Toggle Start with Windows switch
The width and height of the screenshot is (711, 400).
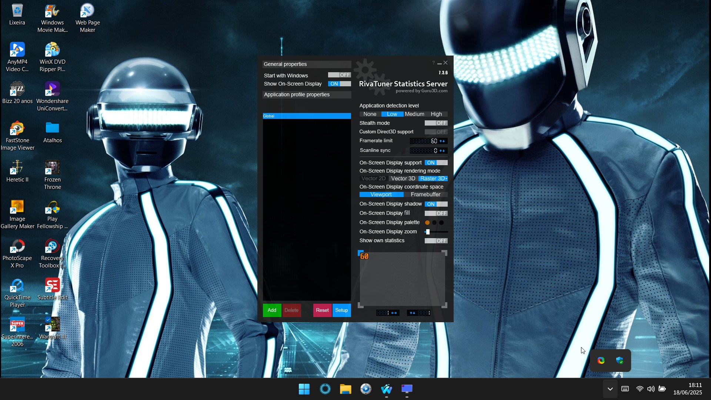pyautogui.click(x=339, y=75)
